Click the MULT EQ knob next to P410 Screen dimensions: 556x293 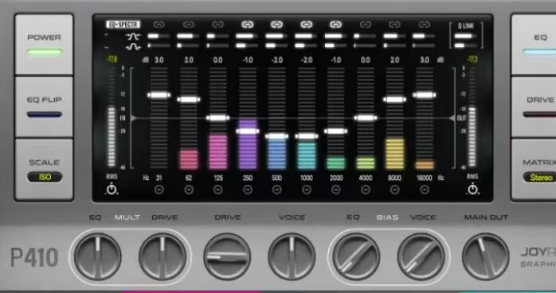(x=97, y=256)
